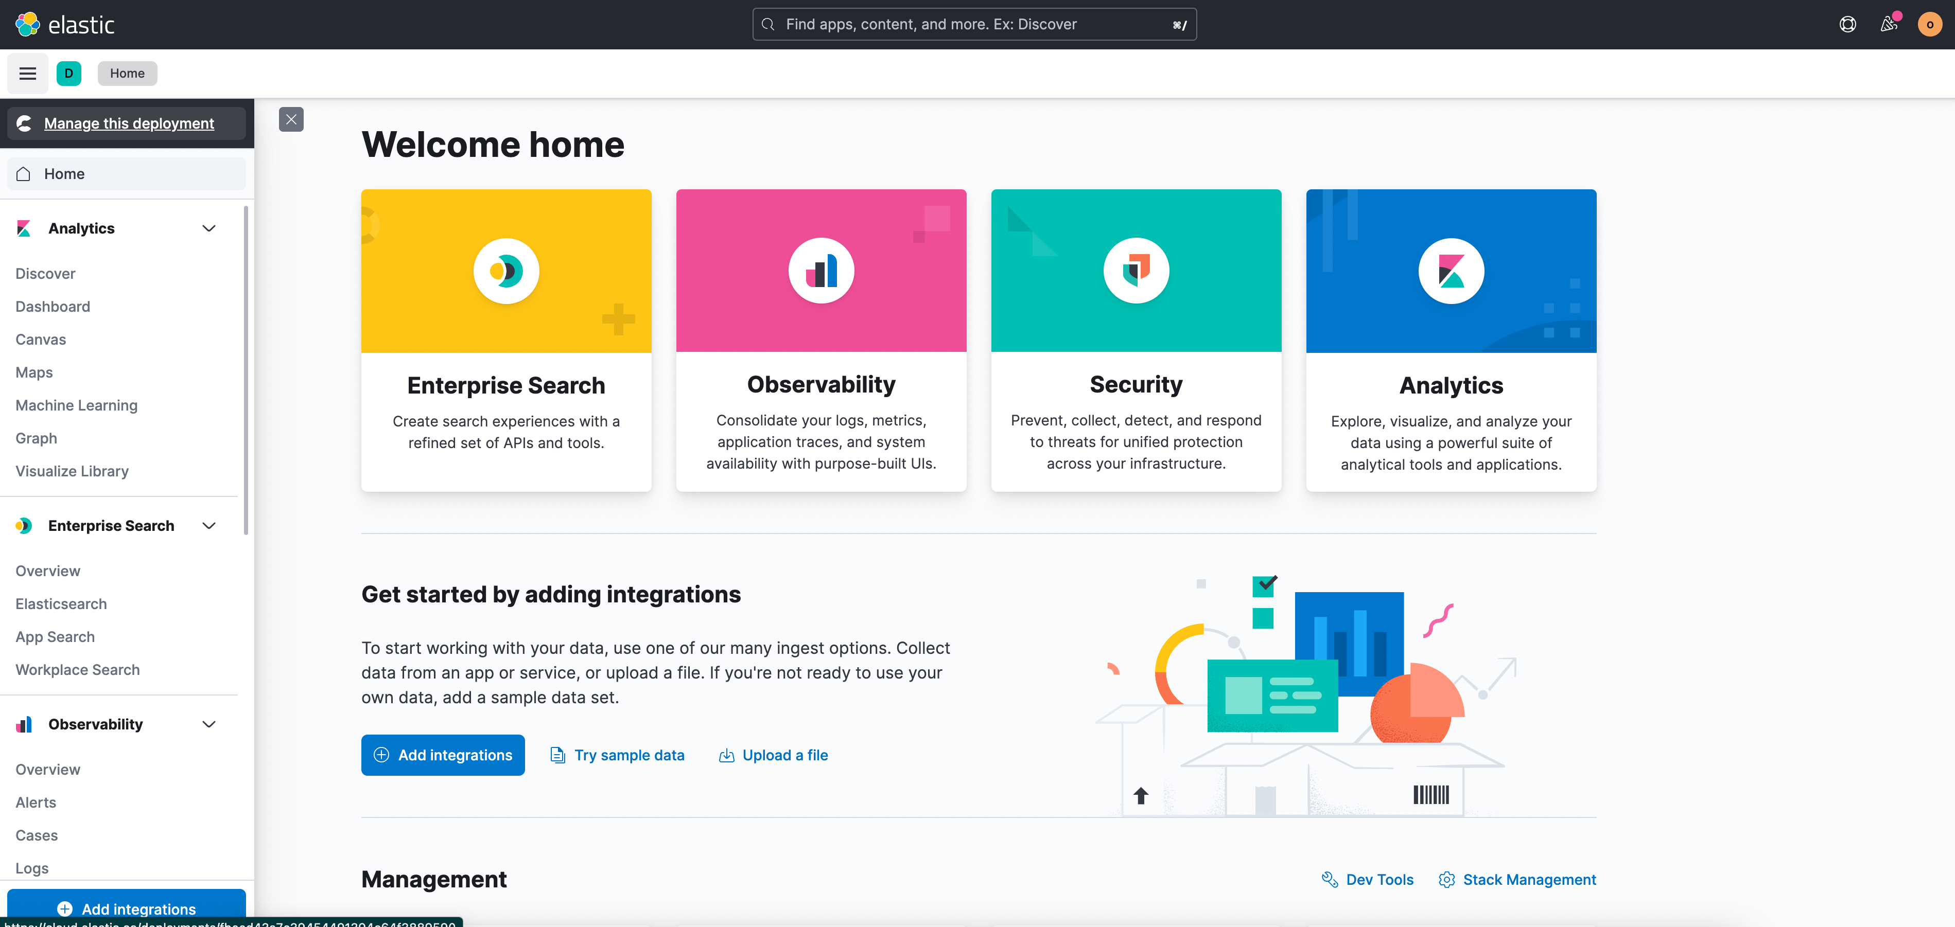Focus the Find apps search field

[x=974, y=24]
